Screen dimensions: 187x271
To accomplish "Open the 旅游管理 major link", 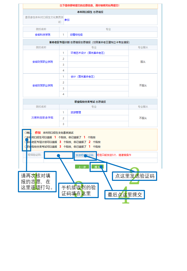I will [76, 113].
